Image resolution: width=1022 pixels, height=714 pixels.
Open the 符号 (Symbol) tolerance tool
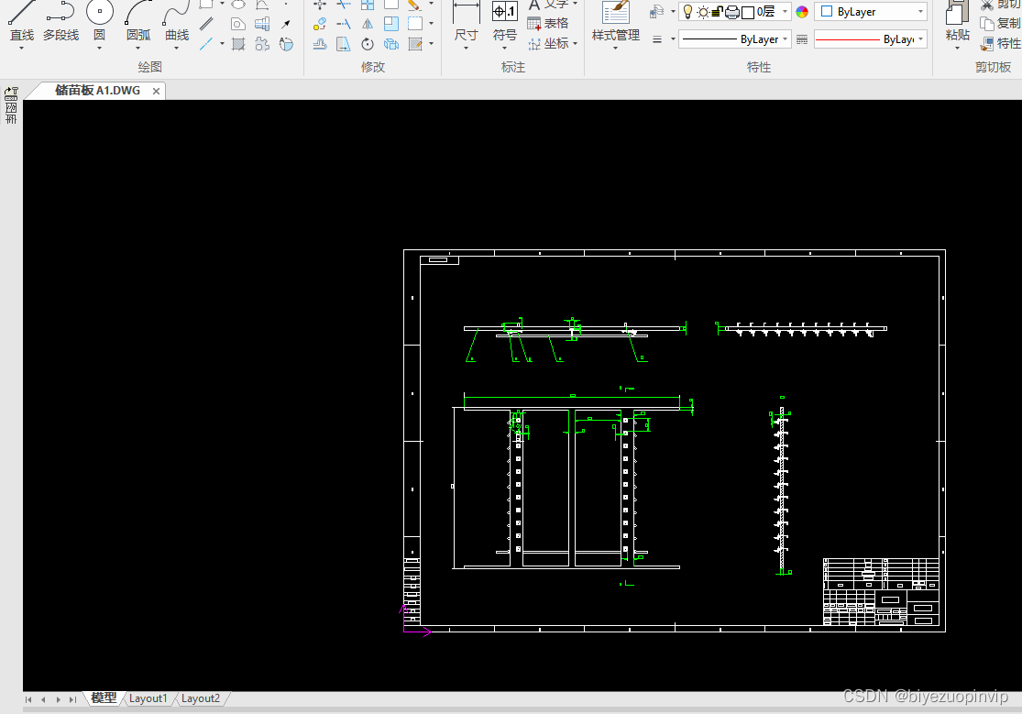point(504,21)
